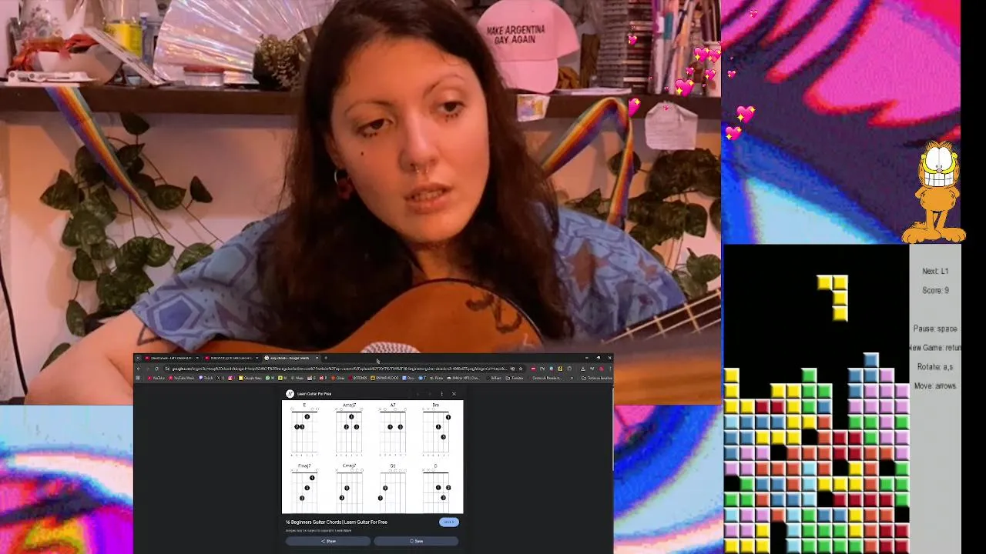Click the Learn Guitar For Free site logo
Viewport: 986px width, 554px height.
(x=290, y=394)
